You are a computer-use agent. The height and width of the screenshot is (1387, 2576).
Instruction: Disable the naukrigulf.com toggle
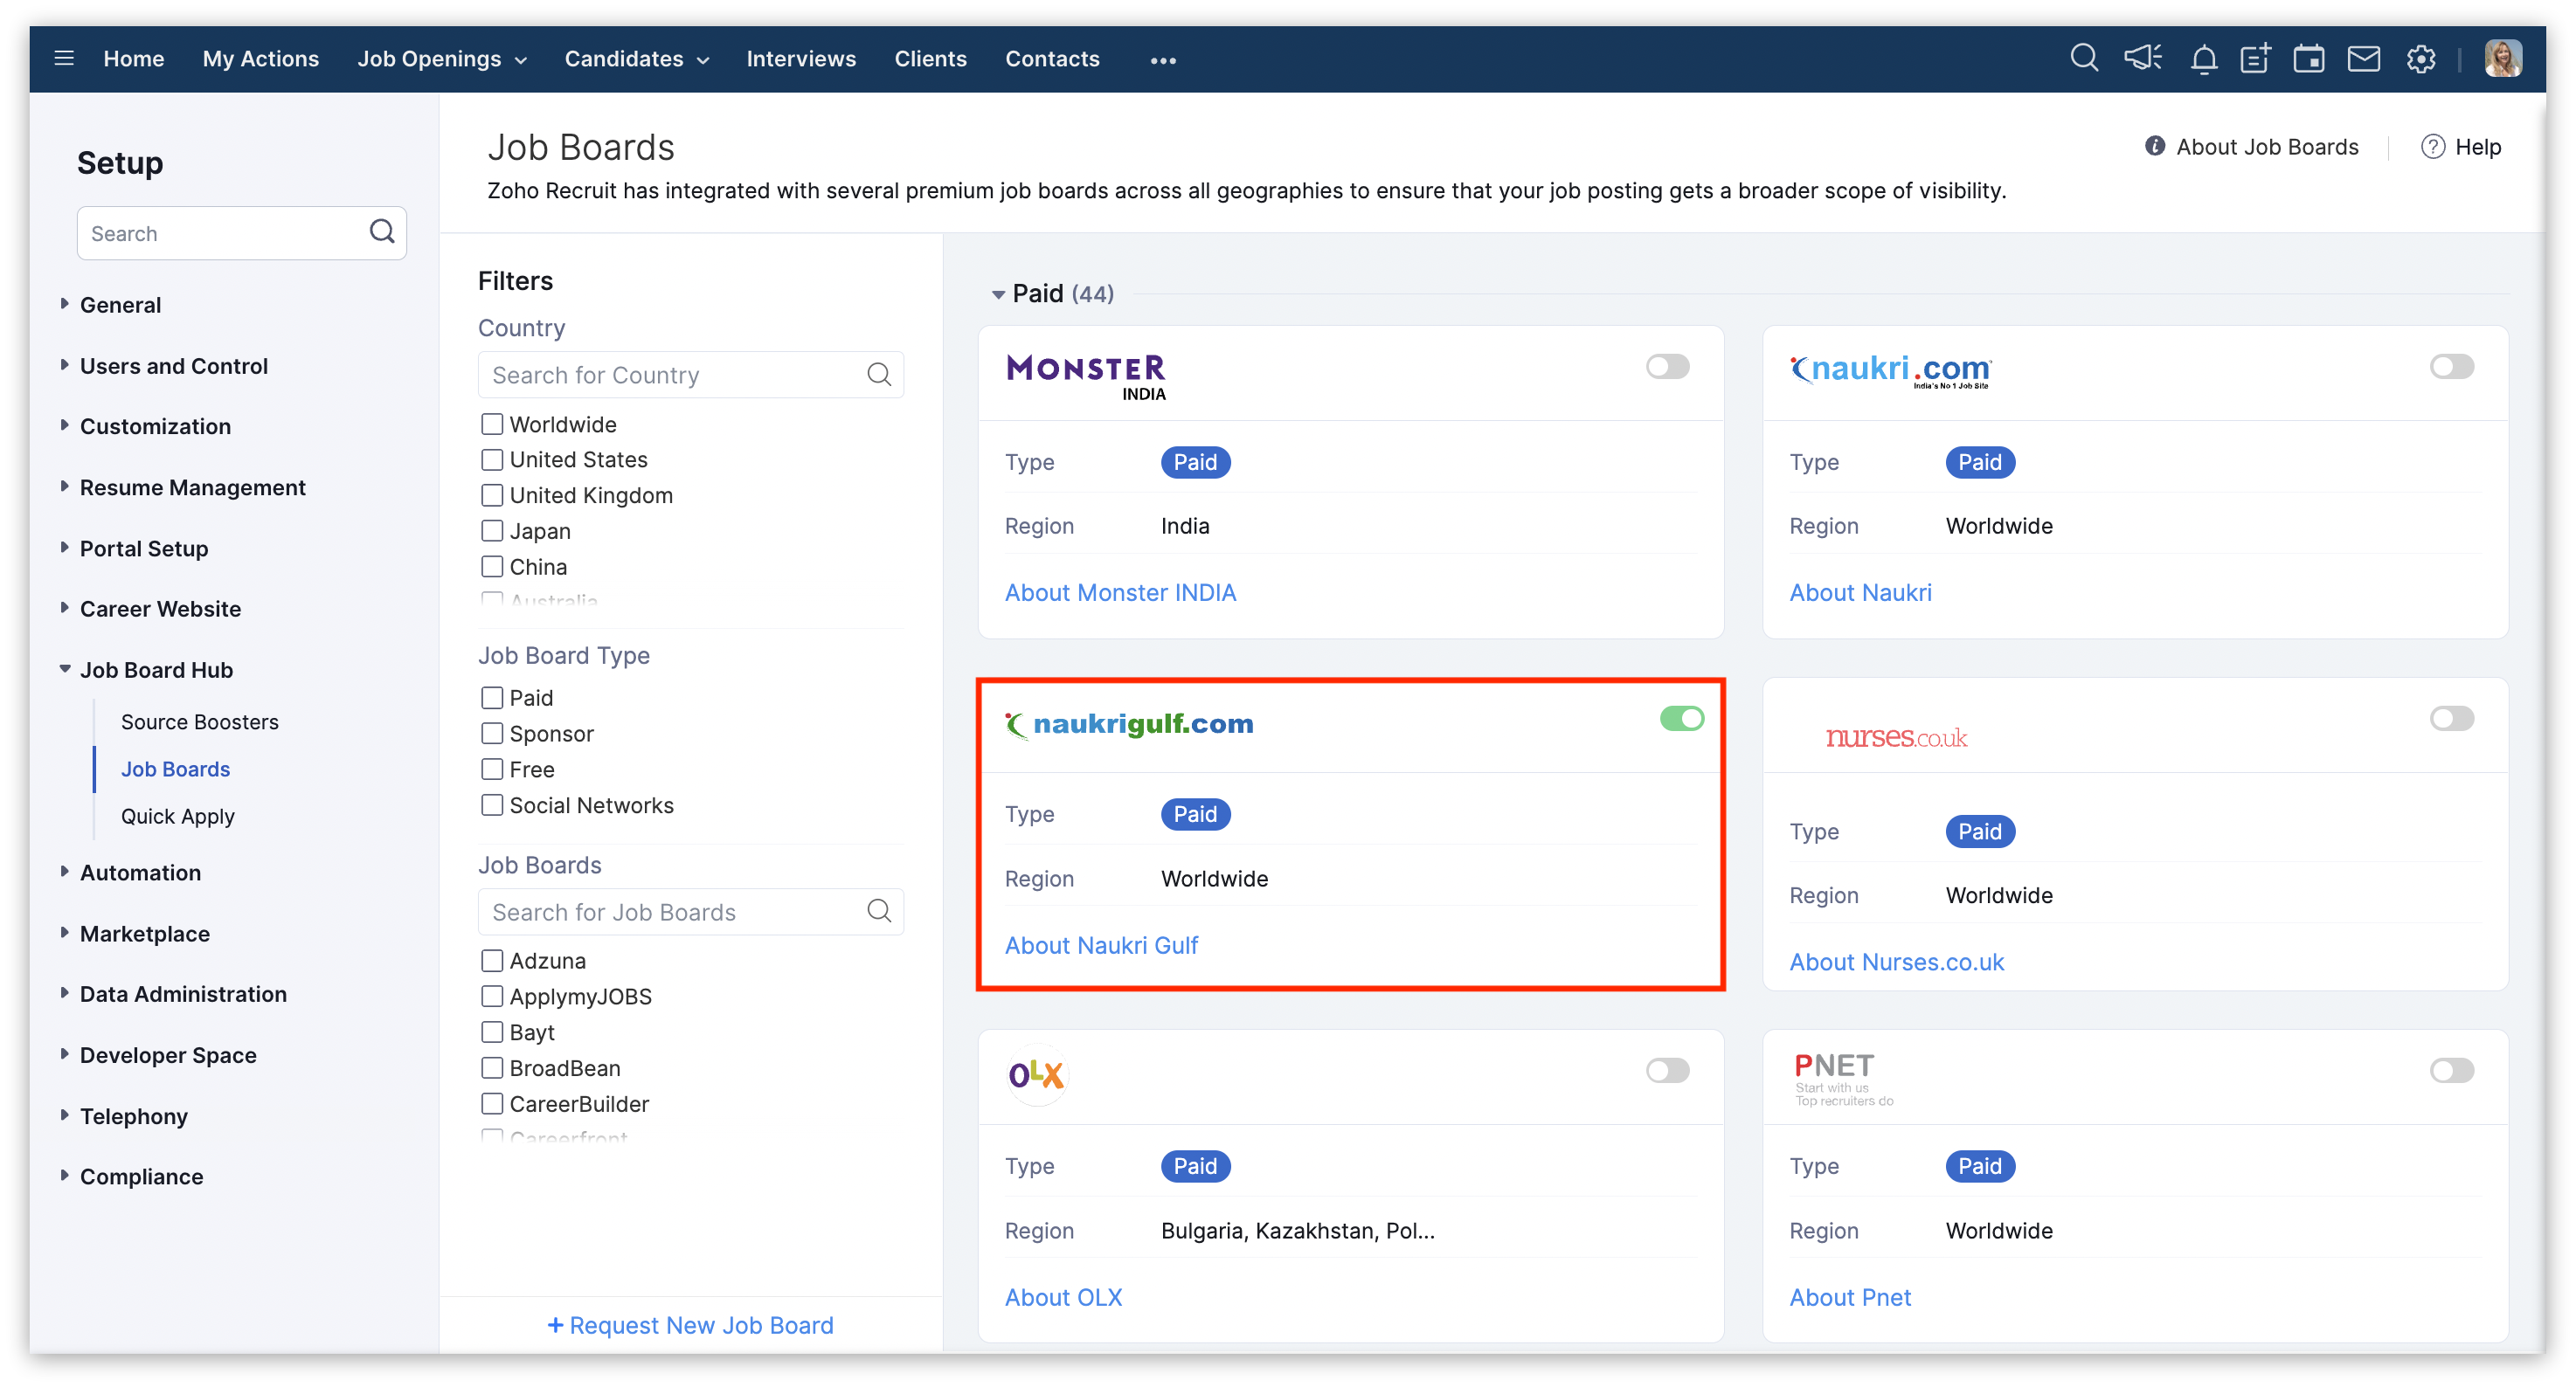[x=1681, y=719]
